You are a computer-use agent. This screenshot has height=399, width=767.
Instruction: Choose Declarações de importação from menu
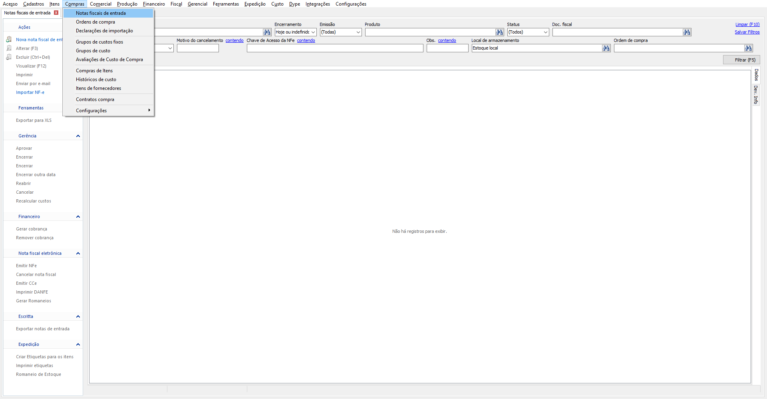coord(108,31)
